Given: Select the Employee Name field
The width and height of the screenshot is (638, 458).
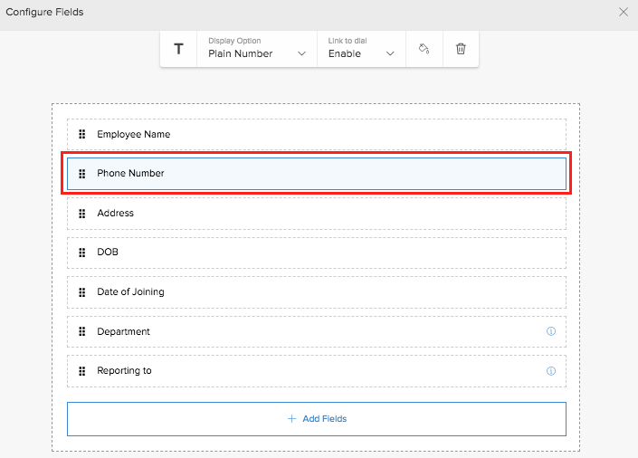Looking at the screenshot, I should point(317,134).
